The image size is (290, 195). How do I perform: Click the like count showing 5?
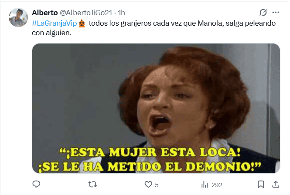[x=157, y=185]
